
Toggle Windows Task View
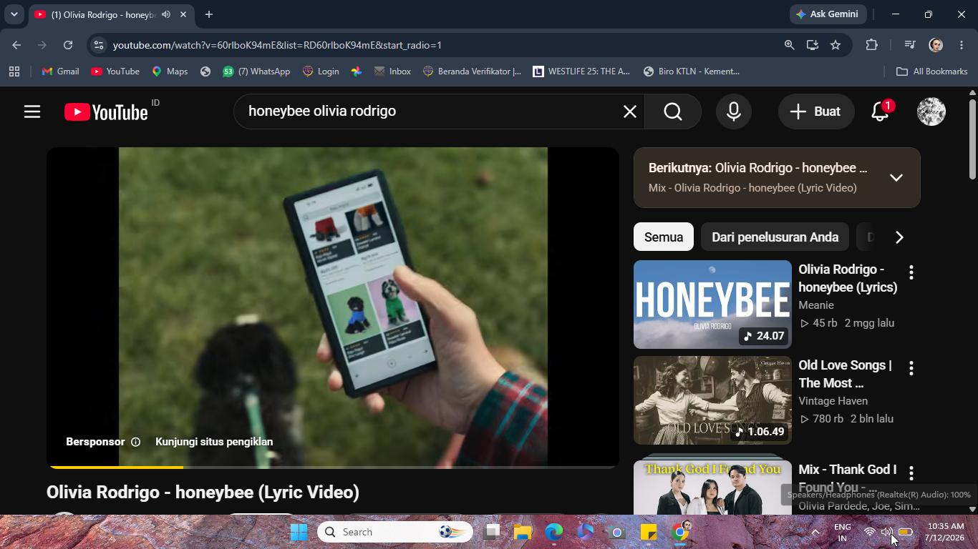[x=491, y=532]
